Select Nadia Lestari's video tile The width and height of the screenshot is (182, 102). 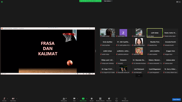click(x=107, y=33)
